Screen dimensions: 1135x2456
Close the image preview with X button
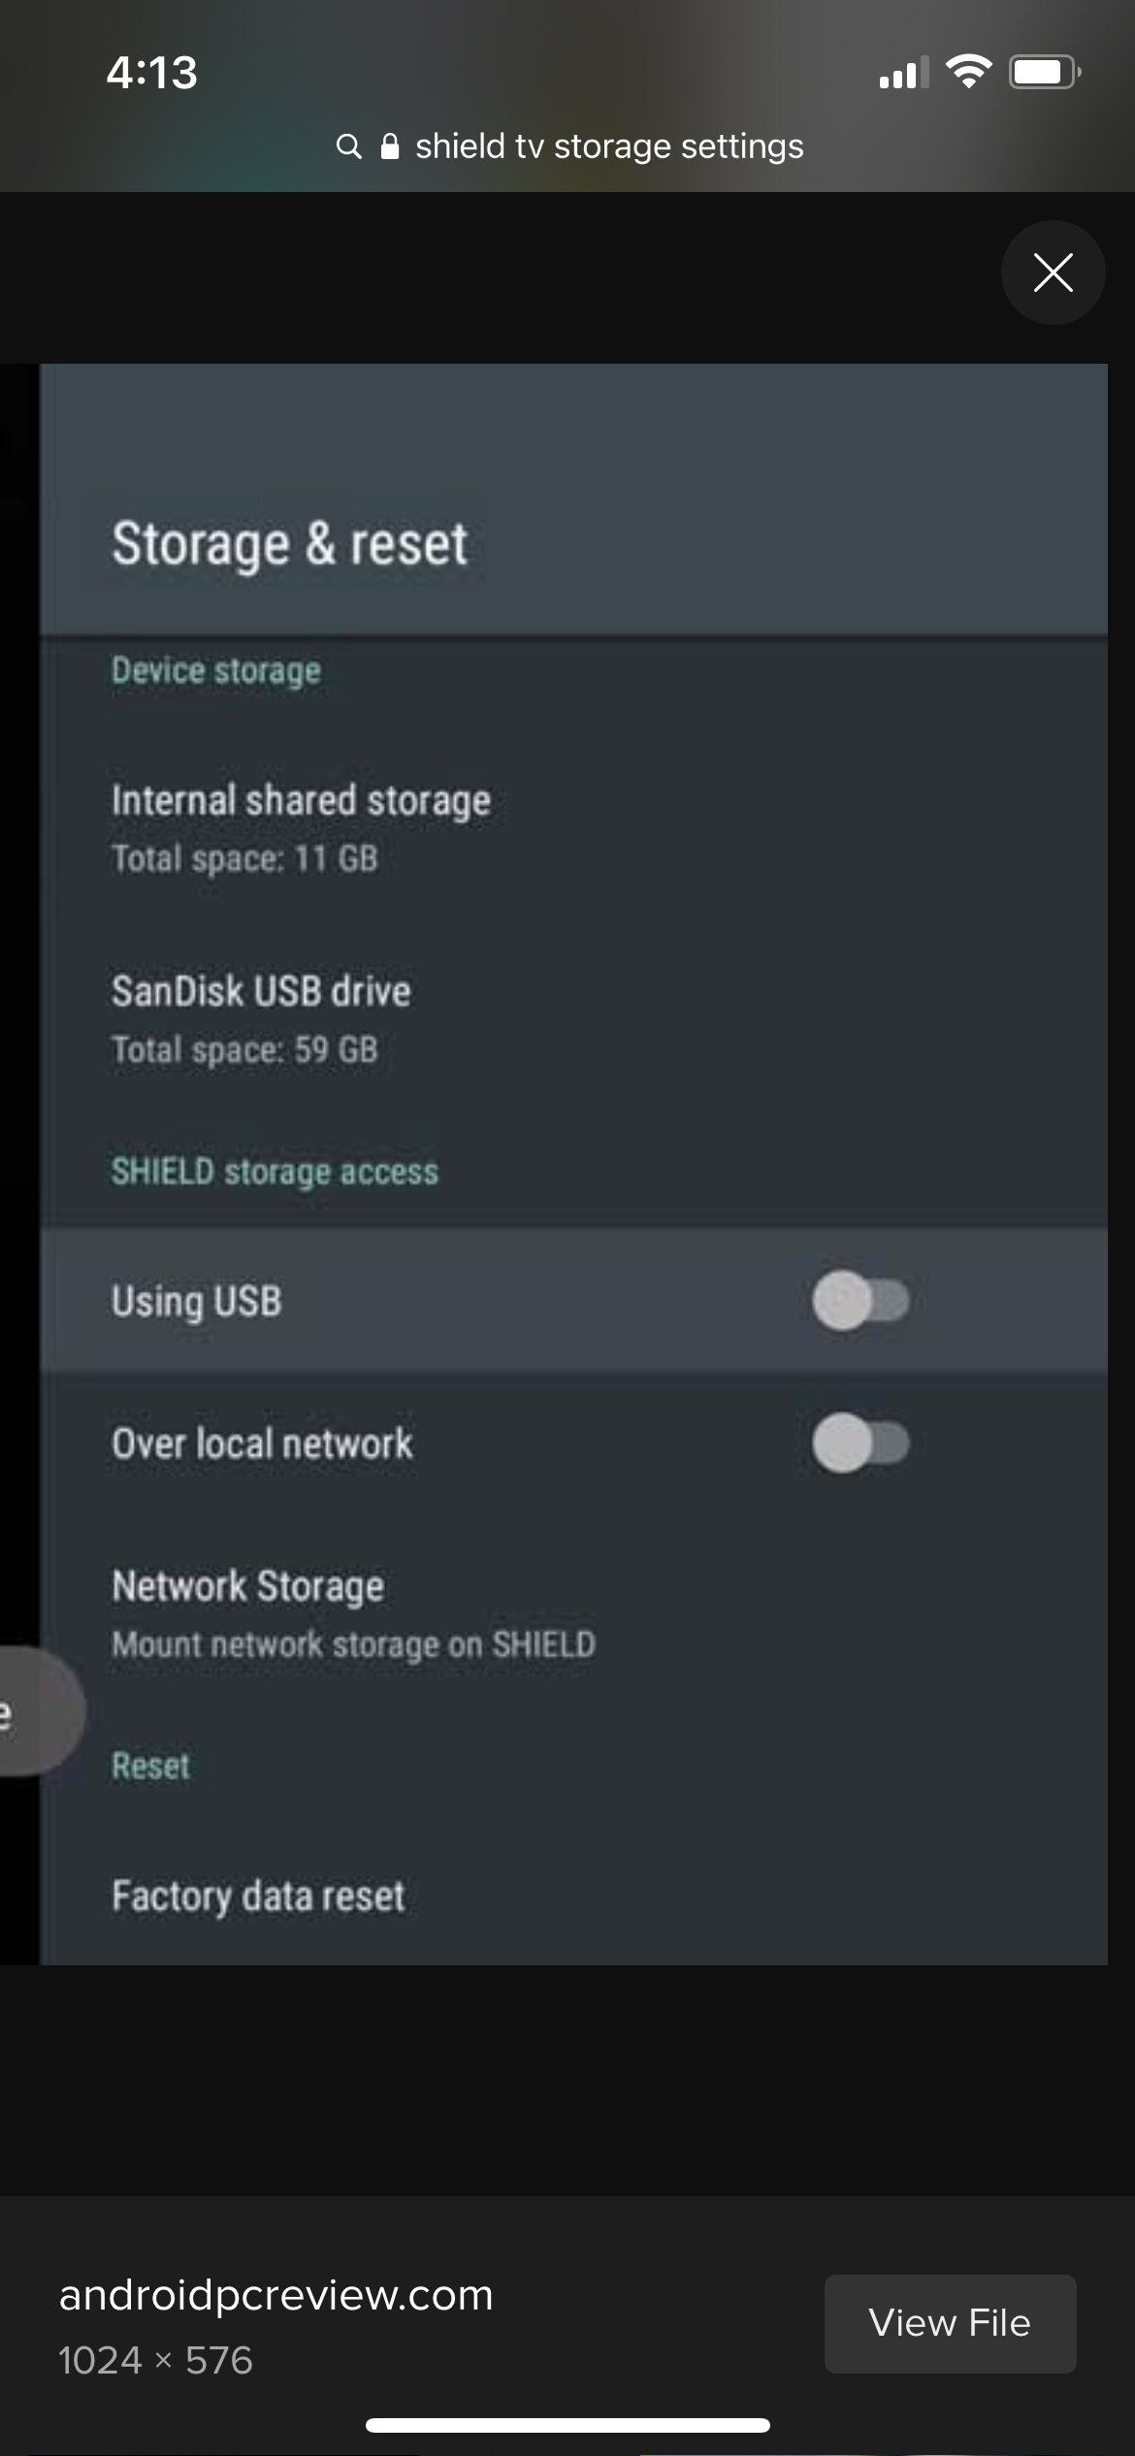pyautogui.click(x=1053, y=273)
